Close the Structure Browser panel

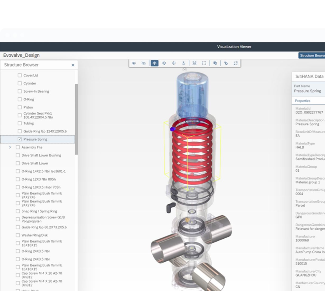pos(73,65)
